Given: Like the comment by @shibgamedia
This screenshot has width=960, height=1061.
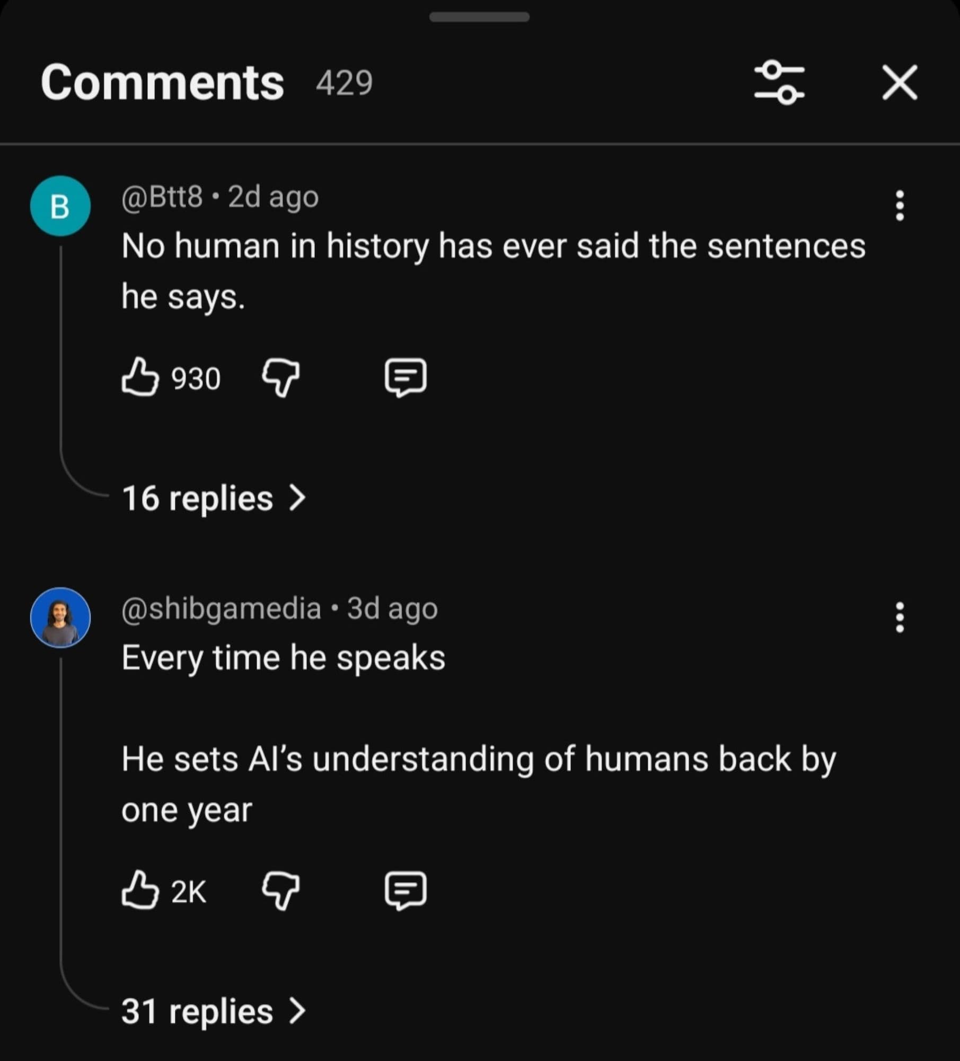Looking at the screenshot, I should click(x=140, y=891).
